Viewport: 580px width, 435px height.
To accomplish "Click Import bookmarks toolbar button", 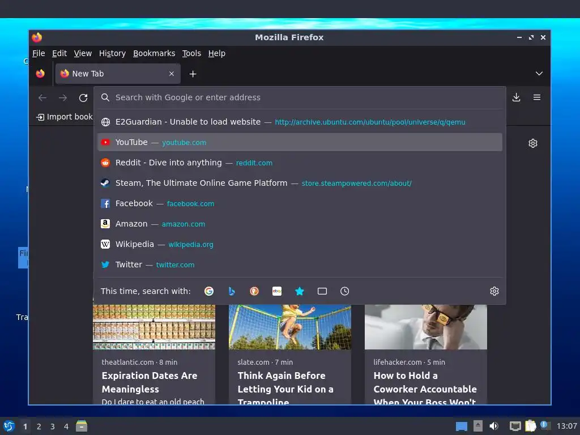I will point(65,117).
